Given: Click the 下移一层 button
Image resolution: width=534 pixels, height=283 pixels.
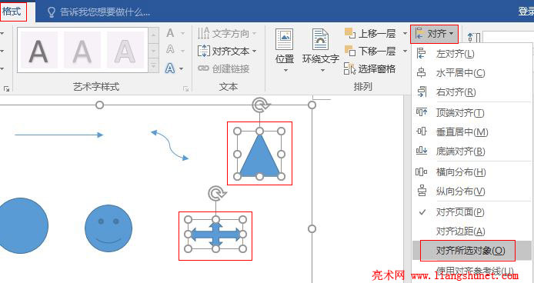Looking at the screenshot, I should [x=371, y=52].
